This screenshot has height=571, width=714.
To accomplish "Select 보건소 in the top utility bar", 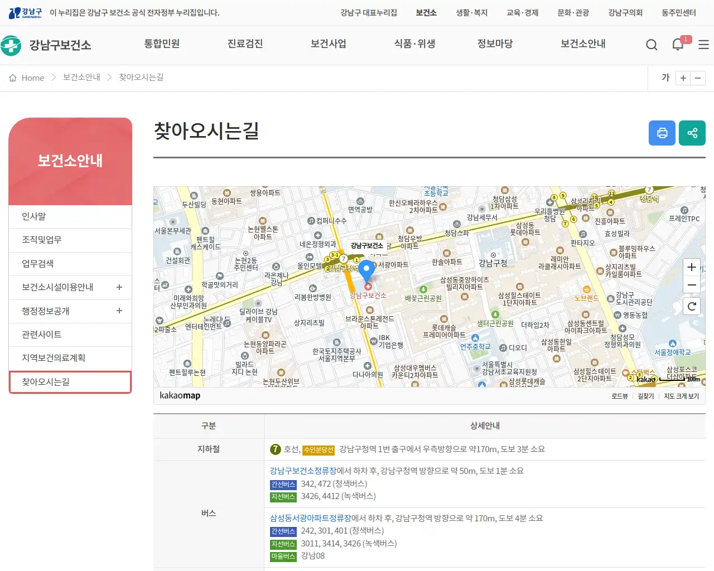I will pyautogui.click(x=426, y=12).
